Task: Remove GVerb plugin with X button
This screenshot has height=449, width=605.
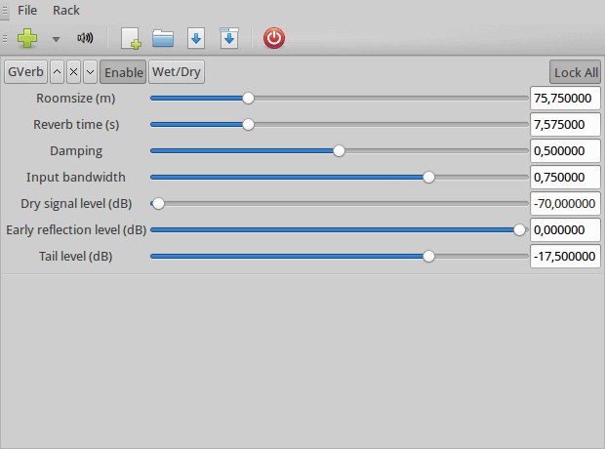Action: pyautogui.click(x=73, y=72)
